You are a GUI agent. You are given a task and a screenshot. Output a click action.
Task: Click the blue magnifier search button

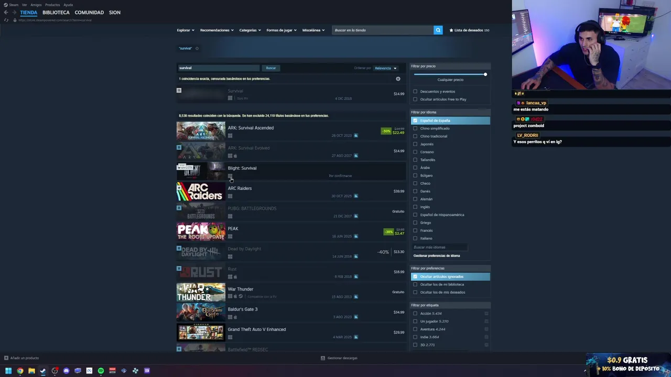[438, 30]
